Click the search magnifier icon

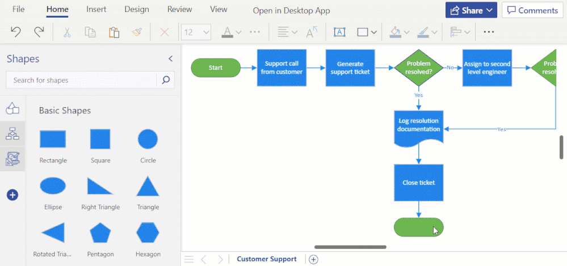[x=166, y=80]
